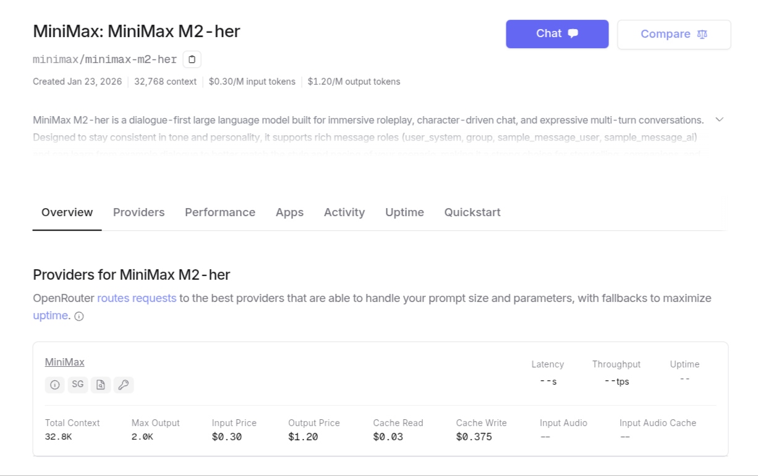Click the balance scale icon in Compare
The height and width of the screenshot is (476, 758).
702,34
